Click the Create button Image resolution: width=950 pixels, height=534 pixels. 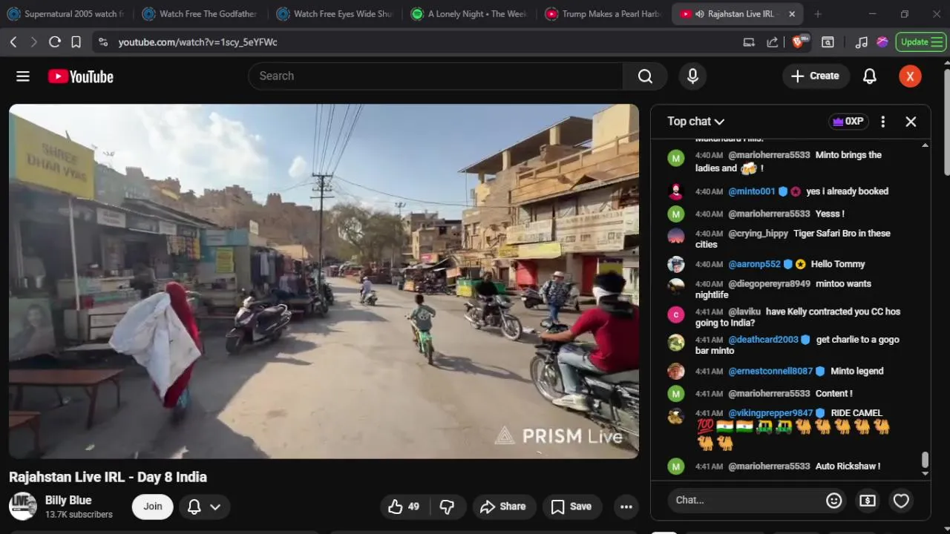816,76
